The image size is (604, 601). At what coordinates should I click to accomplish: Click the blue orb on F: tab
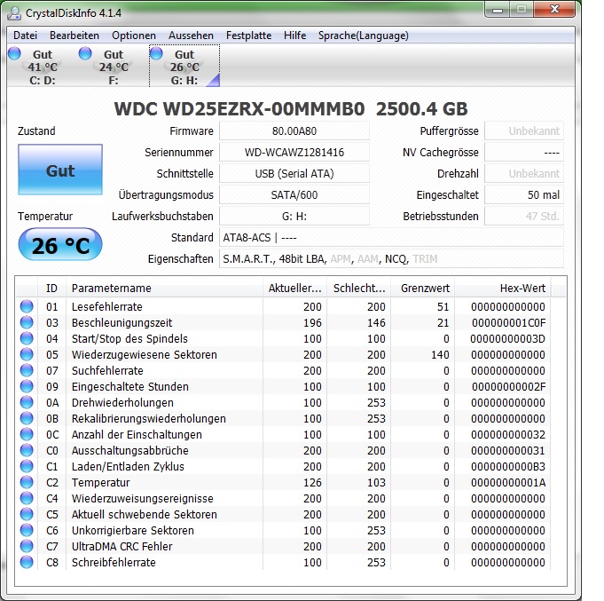coord(85,53)
